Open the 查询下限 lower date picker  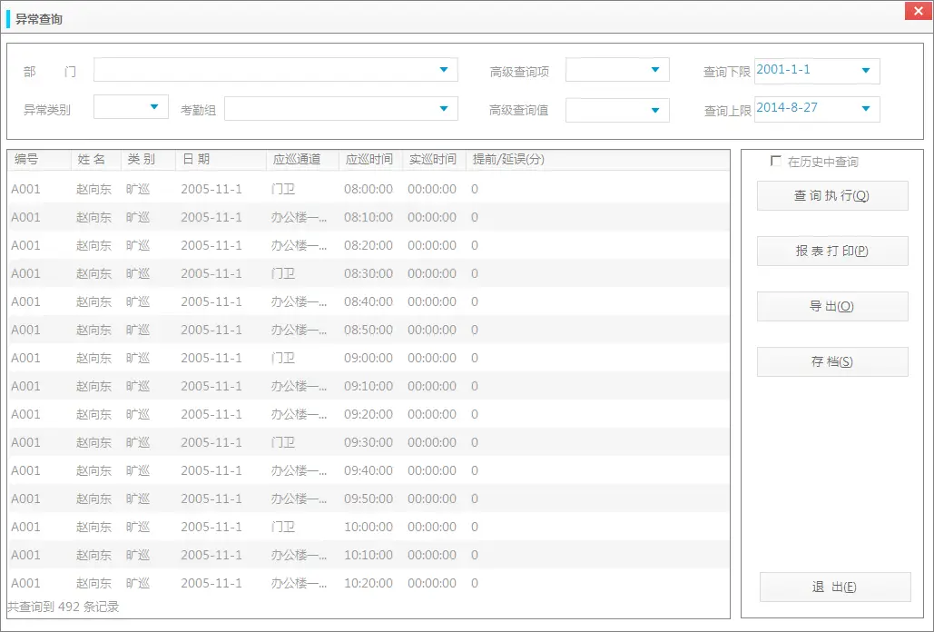point(866,69)
